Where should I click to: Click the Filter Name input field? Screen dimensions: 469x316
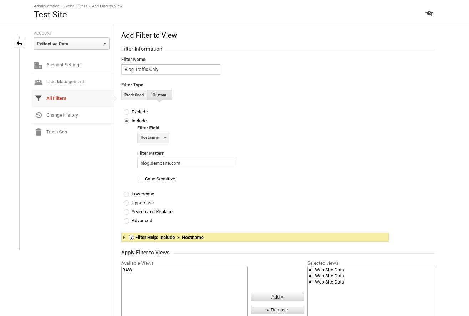click(x=171, y=70)
